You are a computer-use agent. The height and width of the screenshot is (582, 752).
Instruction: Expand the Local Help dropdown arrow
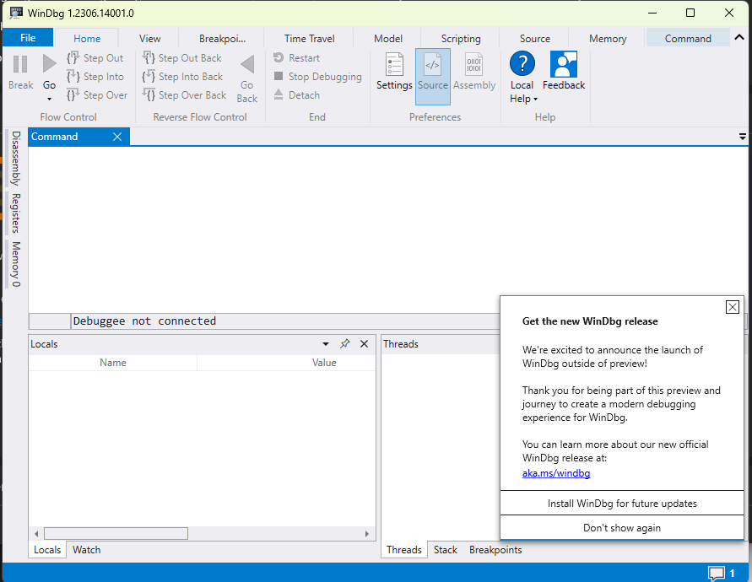535,100
